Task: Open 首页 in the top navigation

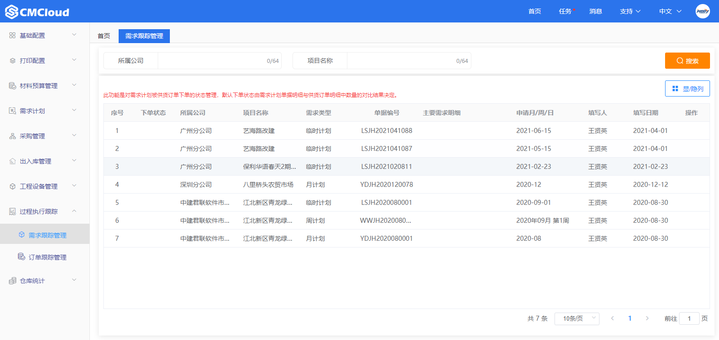Action: [x=535, y=11]
